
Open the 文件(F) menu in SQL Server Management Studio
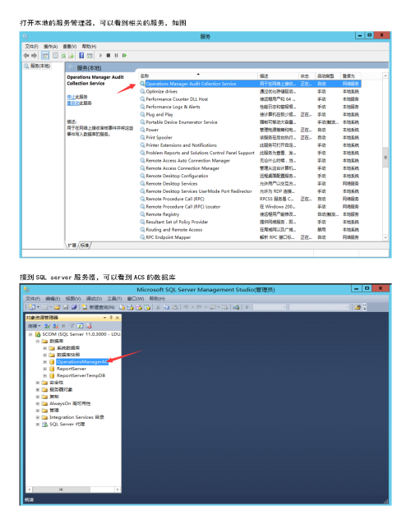(33, 299)
